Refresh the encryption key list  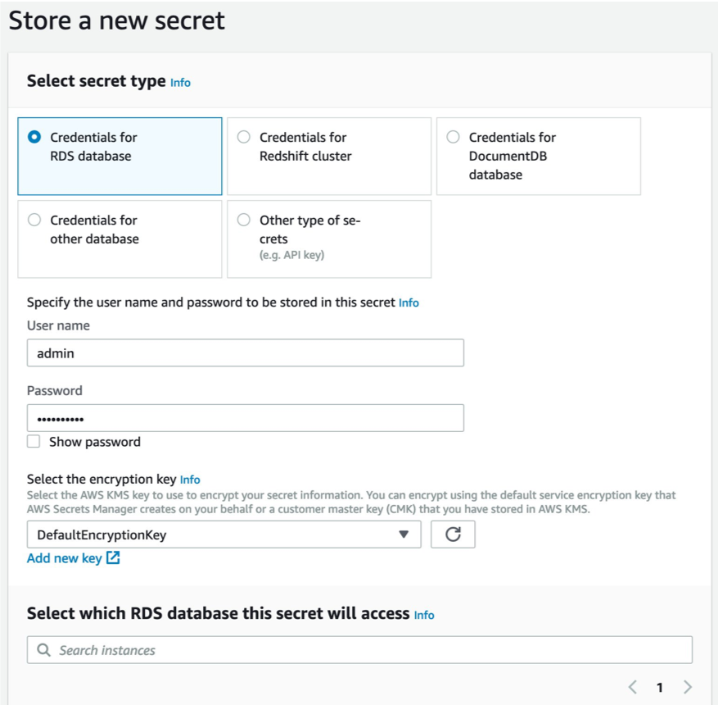[454, 534]
